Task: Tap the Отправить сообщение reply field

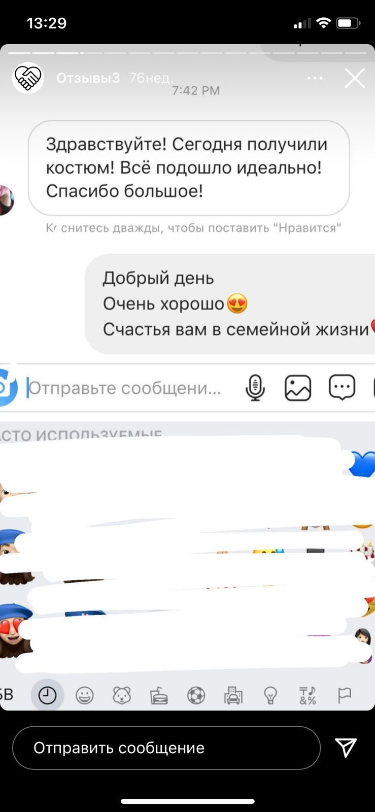Action: click(x=166, y=748)
